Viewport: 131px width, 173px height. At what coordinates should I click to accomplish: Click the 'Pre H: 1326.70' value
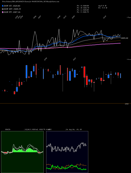[x=83, y=8]
